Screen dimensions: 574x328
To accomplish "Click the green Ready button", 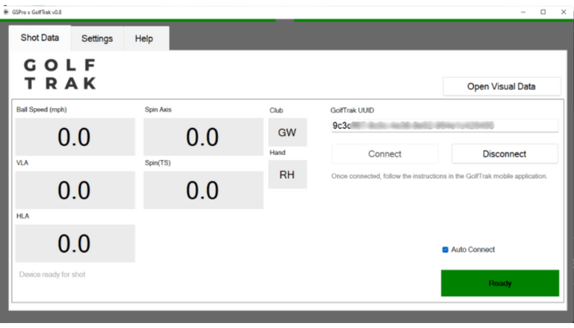I will click(500, 283).
